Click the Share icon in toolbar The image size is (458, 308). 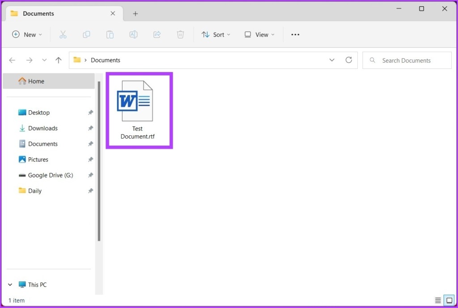157,34
